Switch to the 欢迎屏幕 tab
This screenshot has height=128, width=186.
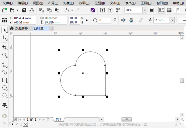tap(19, 28)
